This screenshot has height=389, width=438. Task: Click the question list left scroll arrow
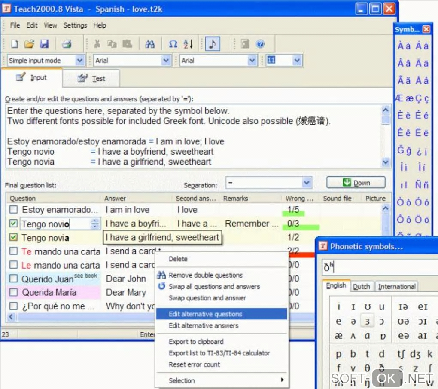(x=11, y=316)
